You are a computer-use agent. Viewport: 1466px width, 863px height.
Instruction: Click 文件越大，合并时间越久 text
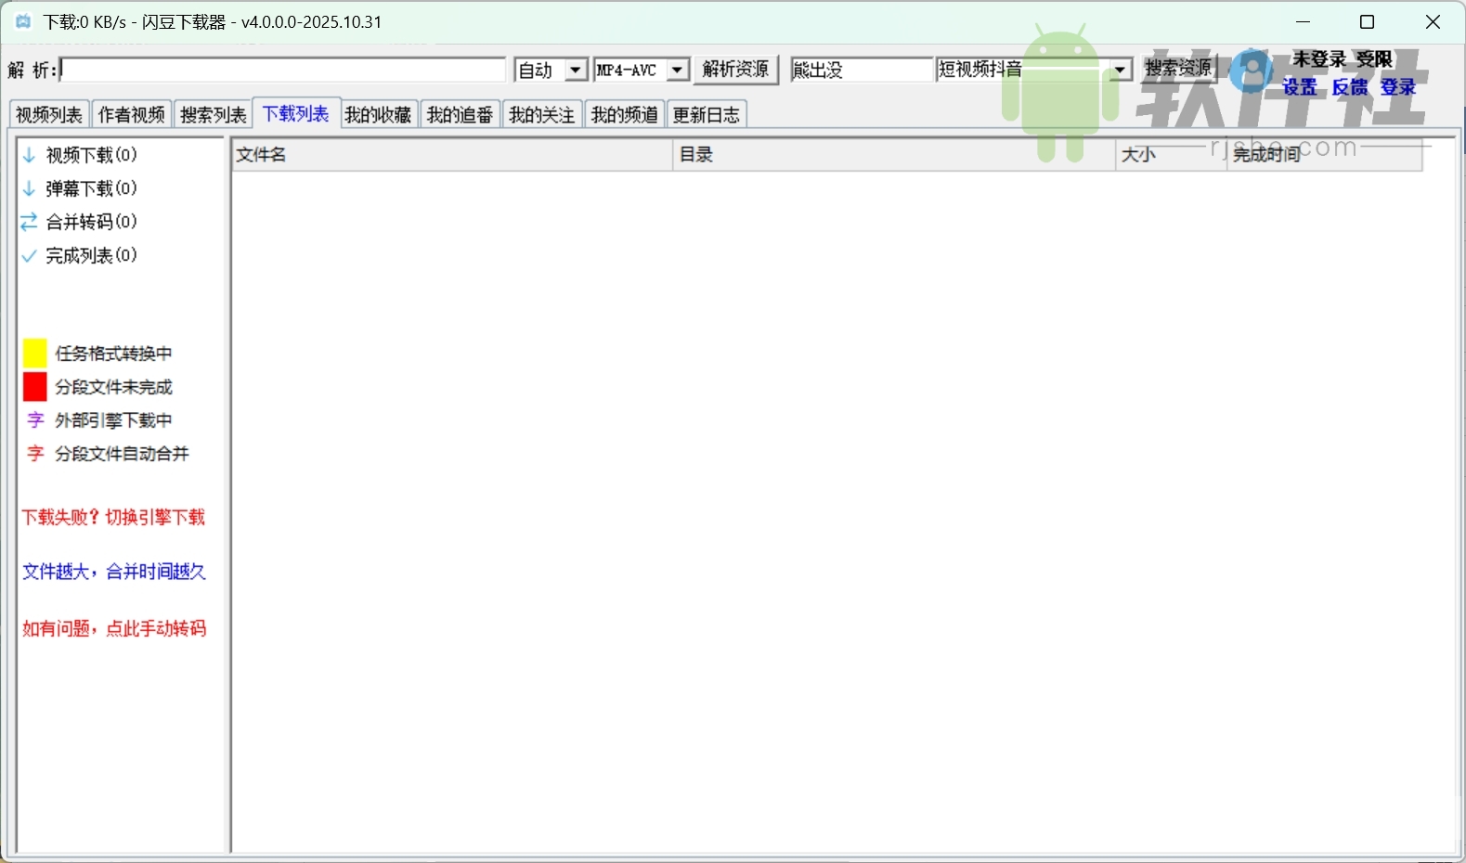pyautogui.click(x=114, y=572)
